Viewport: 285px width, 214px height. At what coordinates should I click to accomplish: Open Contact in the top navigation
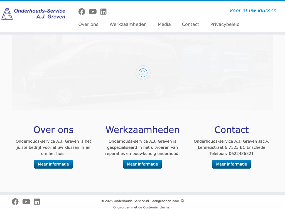click(x=190, y=24)
